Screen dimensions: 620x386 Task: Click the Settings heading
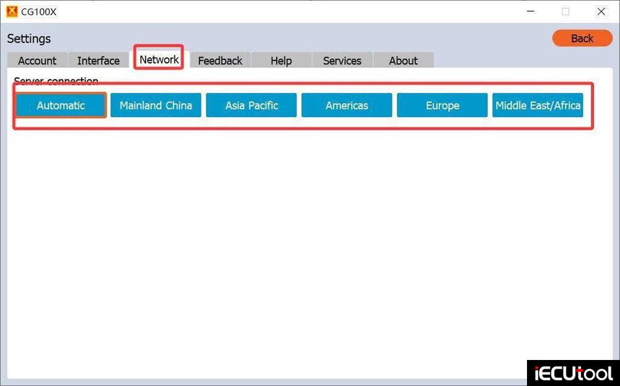click(x=29, y=38)
